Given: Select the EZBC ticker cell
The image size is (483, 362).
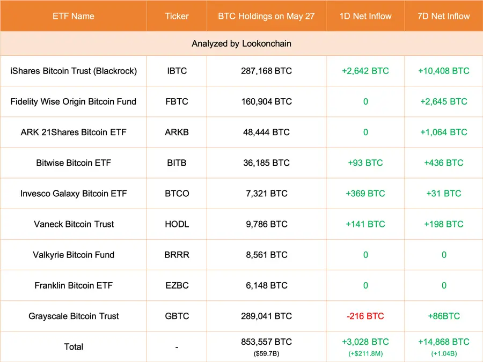Looking at the screenshot, I should pos(177,285).
